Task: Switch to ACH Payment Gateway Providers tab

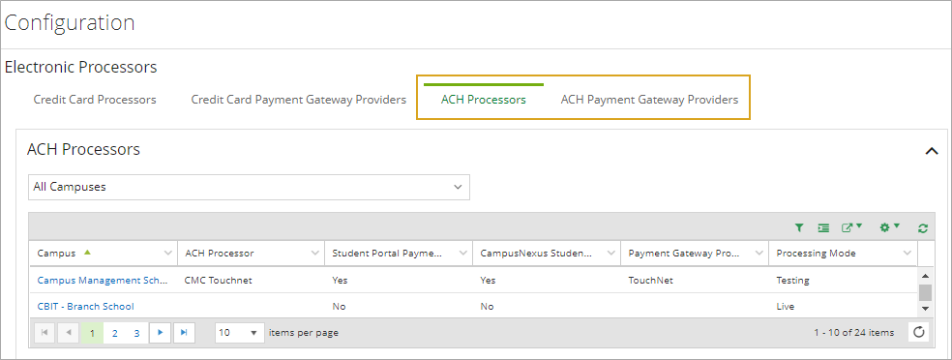Action: coord(649,100)
